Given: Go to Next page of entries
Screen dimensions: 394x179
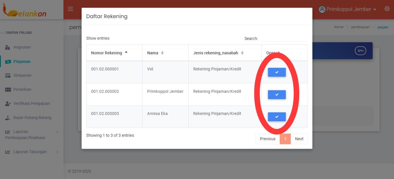Looking at the screenshot, I should (x=299, y=139).
